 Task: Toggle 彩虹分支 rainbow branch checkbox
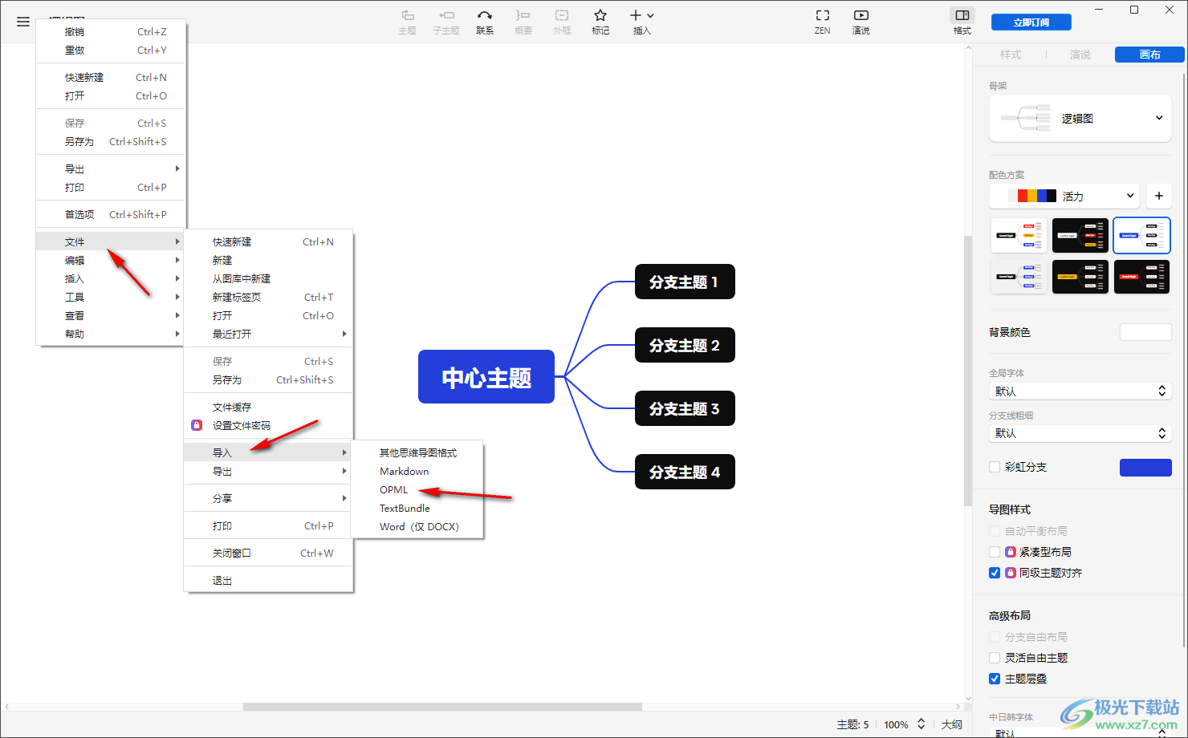click(x=995, y=467)
